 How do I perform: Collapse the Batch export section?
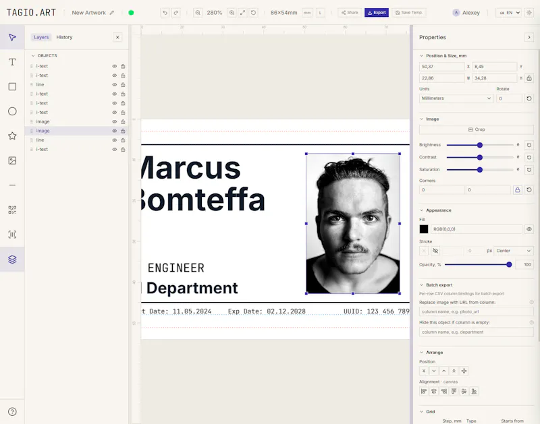tap(421, 284)
